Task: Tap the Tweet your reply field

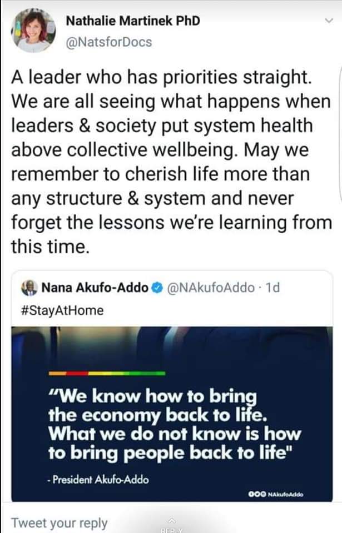Action: 60,523
